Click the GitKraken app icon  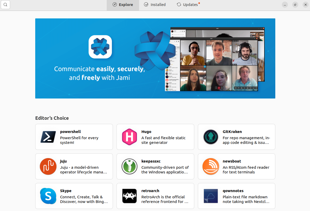tap(211, 137)
